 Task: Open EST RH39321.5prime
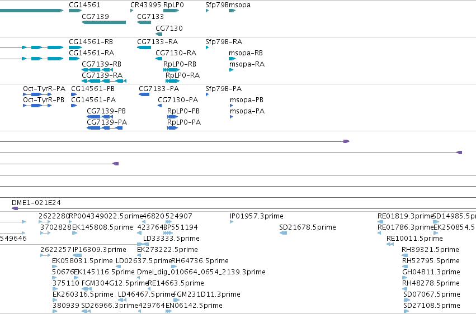point(404,255)
